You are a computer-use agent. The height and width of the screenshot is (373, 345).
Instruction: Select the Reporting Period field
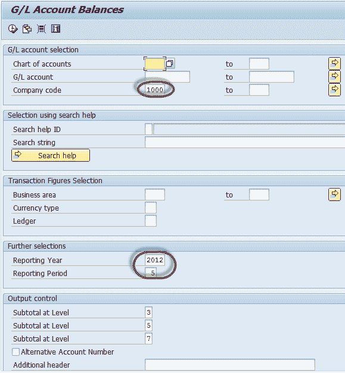point(151,273)
